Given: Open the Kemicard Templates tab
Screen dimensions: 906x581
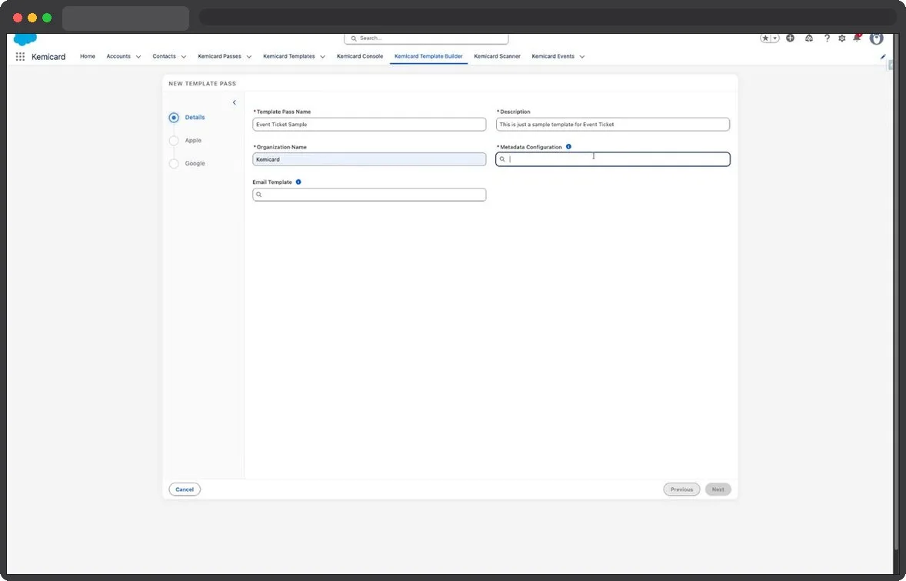Looking at the screenshot, I should point(289,57).
